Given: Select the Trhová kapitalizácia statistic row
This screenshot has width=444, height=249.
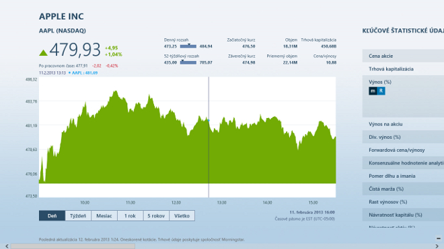Looking at the screenshot, I should (x=403, y=68).
